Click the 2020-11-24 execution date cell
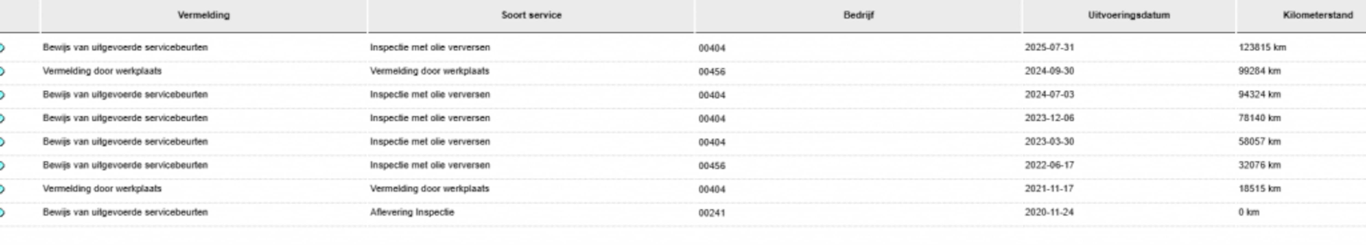Viewport: 1366px width, 245px height. click(1049, 212)
